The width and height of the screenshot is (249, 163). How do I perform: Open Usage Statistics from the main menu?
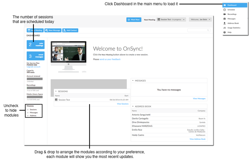pyautogui.click(x=235, y=28)
